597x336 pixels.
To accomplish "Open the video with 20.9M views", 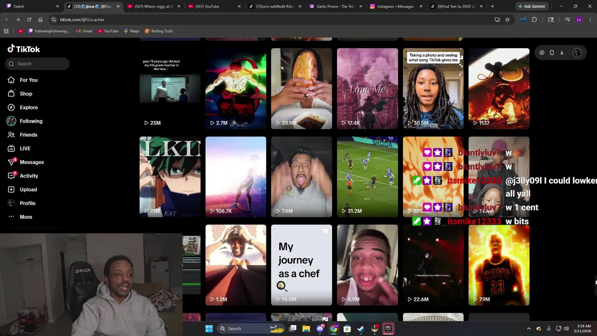I will click(301, 89).
